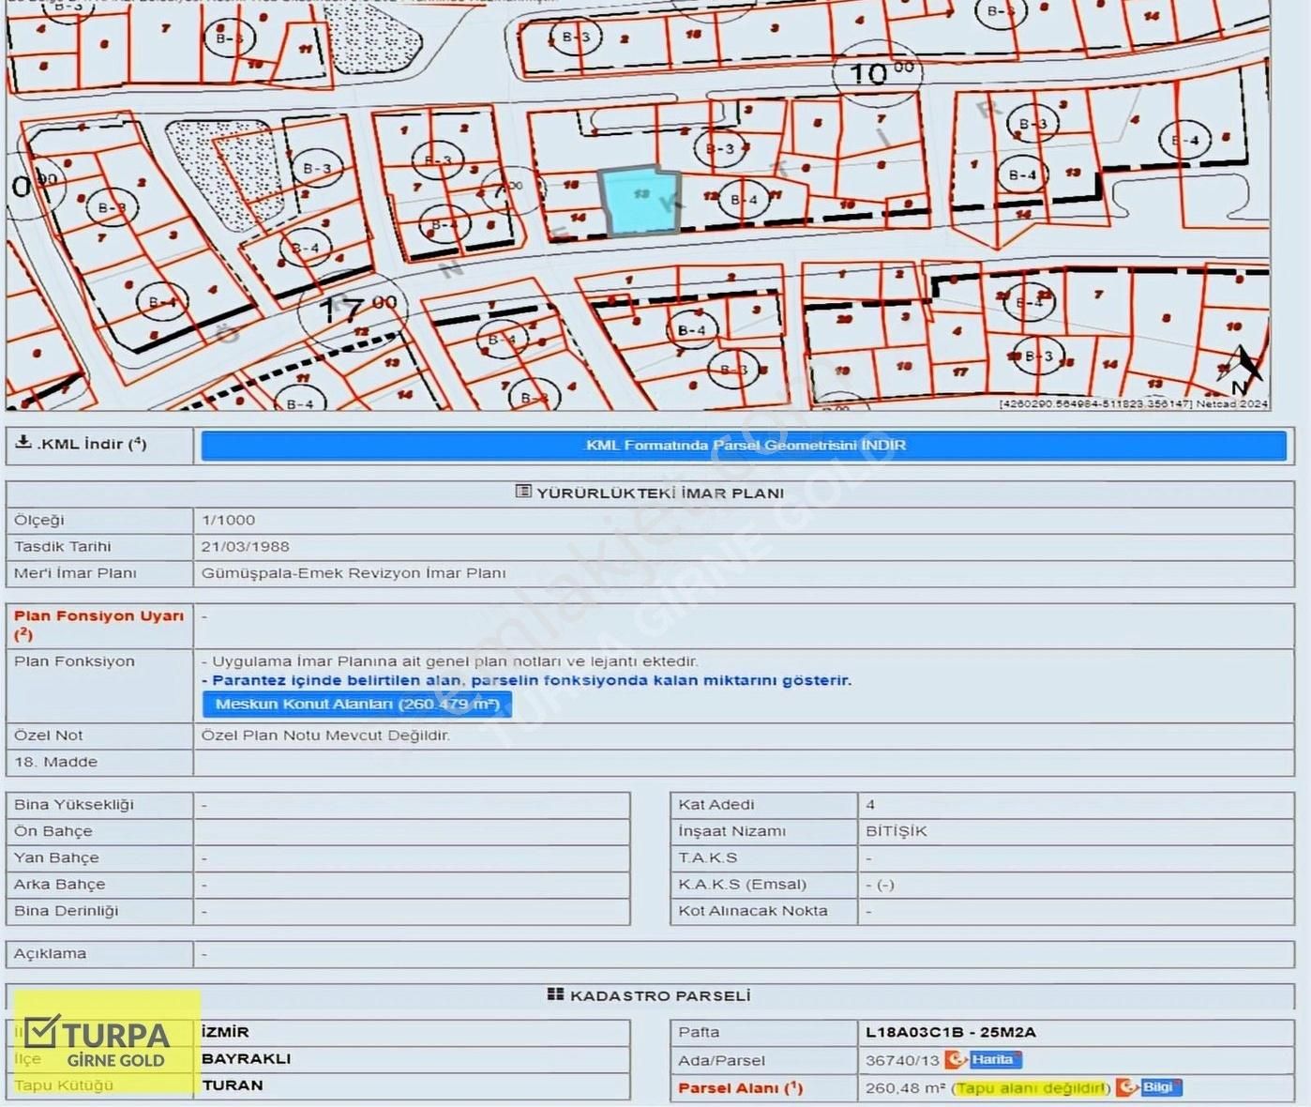Click the red Plan Fonsiyon Uyarı label
The width and height of the screenshot is (1311, 1107).
point(98,625)
